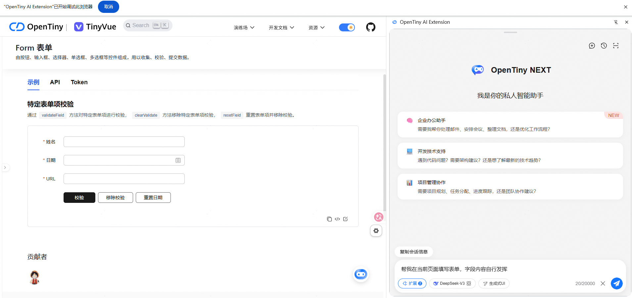Screen dimensions: 632x298
Task: Expand the collapsed left sidebar arrow
Action: (x=5, y=168)
